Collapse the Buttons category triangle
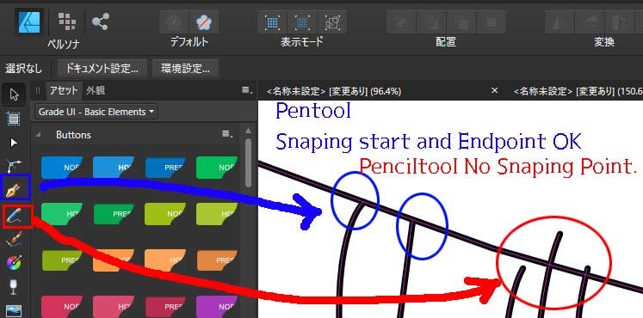Viewport: 643px width, 318px height. point(38,135)
